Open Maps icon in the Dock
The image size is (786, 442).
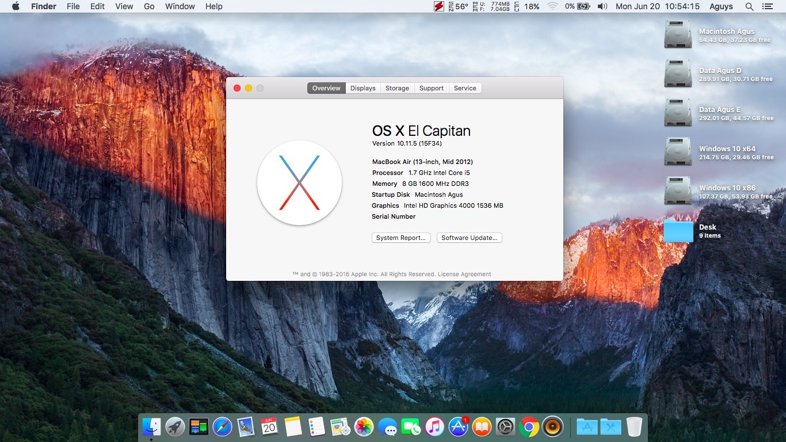pyautogui.click(x=340, y=426)
